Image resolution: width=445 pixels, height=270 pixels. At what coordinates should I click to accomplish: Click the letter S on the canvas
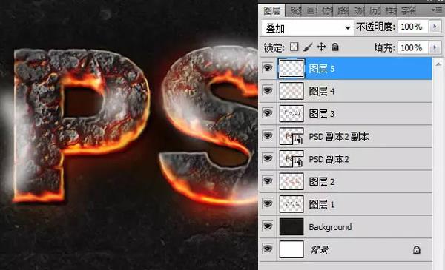pos(208,124)
